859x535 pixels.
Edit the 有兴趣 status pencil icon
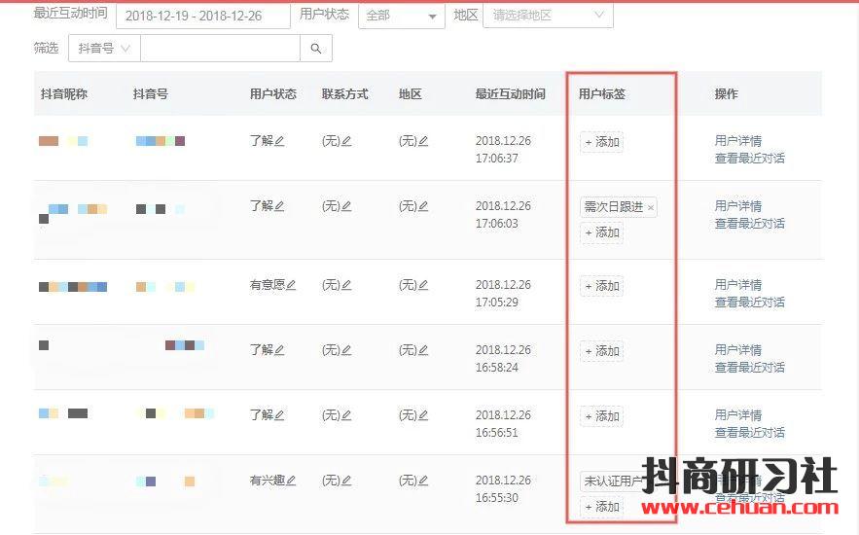(x=291, y=481)
